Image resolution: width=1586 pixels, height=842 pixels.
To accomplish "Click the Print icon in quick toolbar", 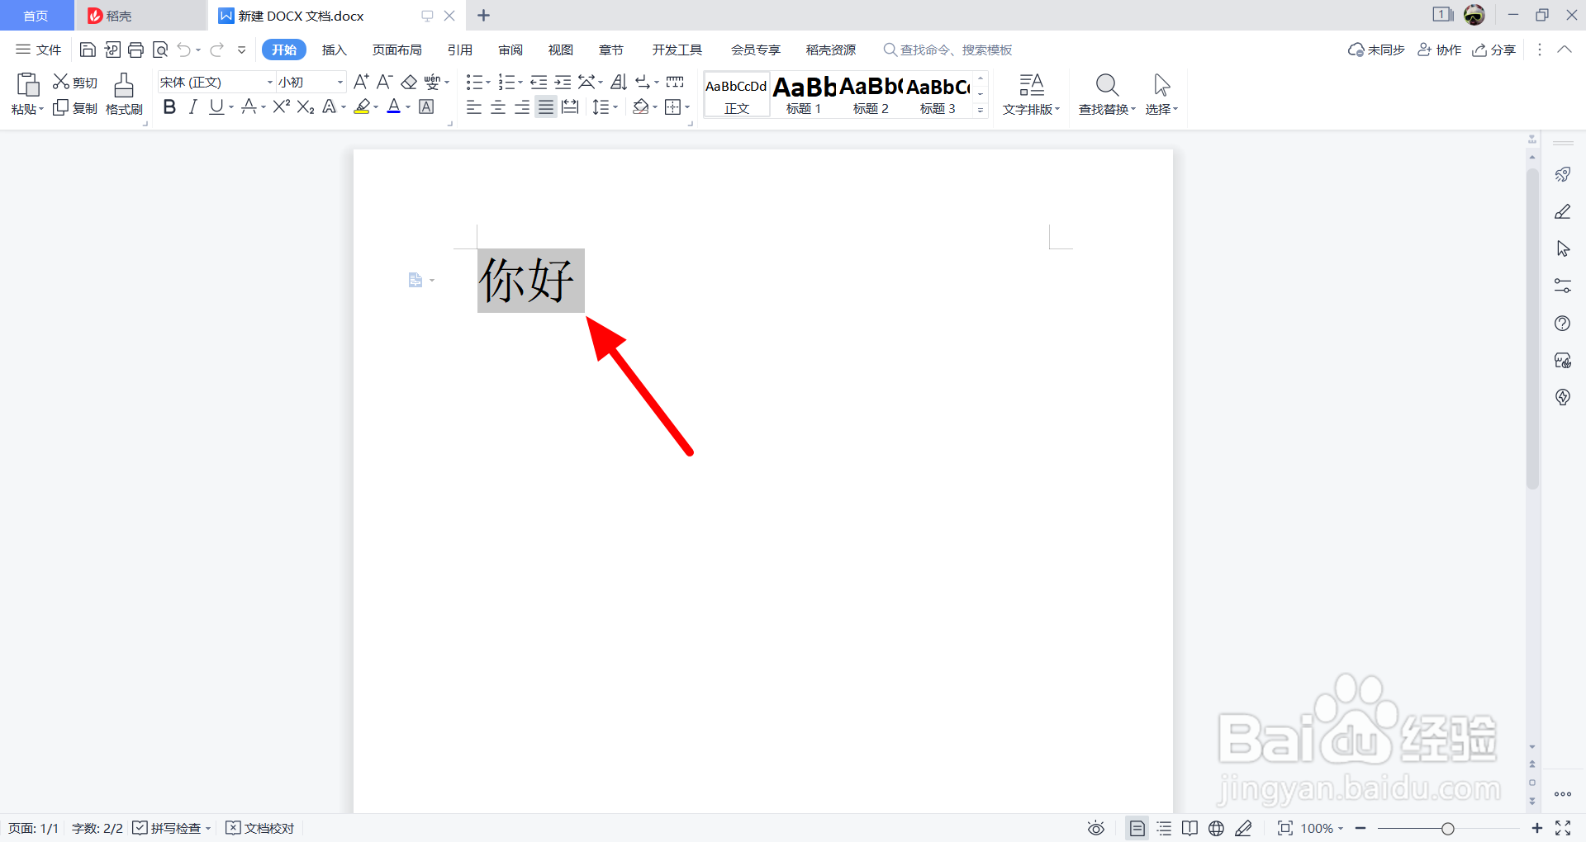I will point(135,50).
